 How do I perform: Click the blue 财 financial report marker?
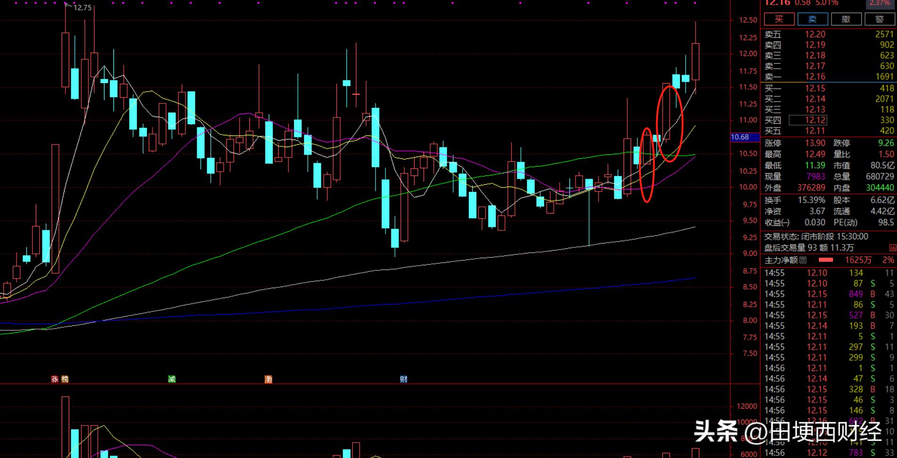click(x=403, y=379)
